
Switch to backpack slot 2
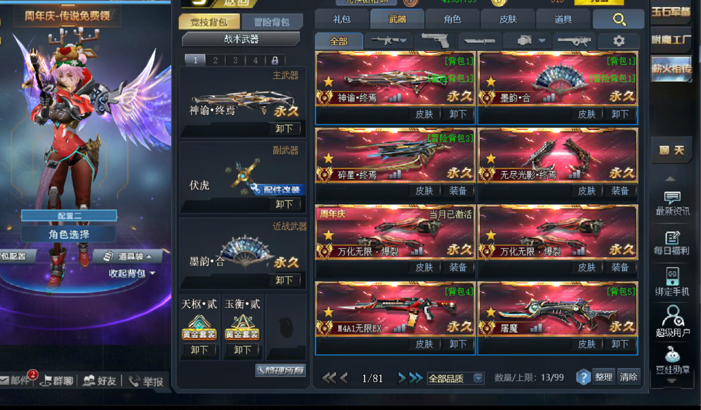(215, 60)
